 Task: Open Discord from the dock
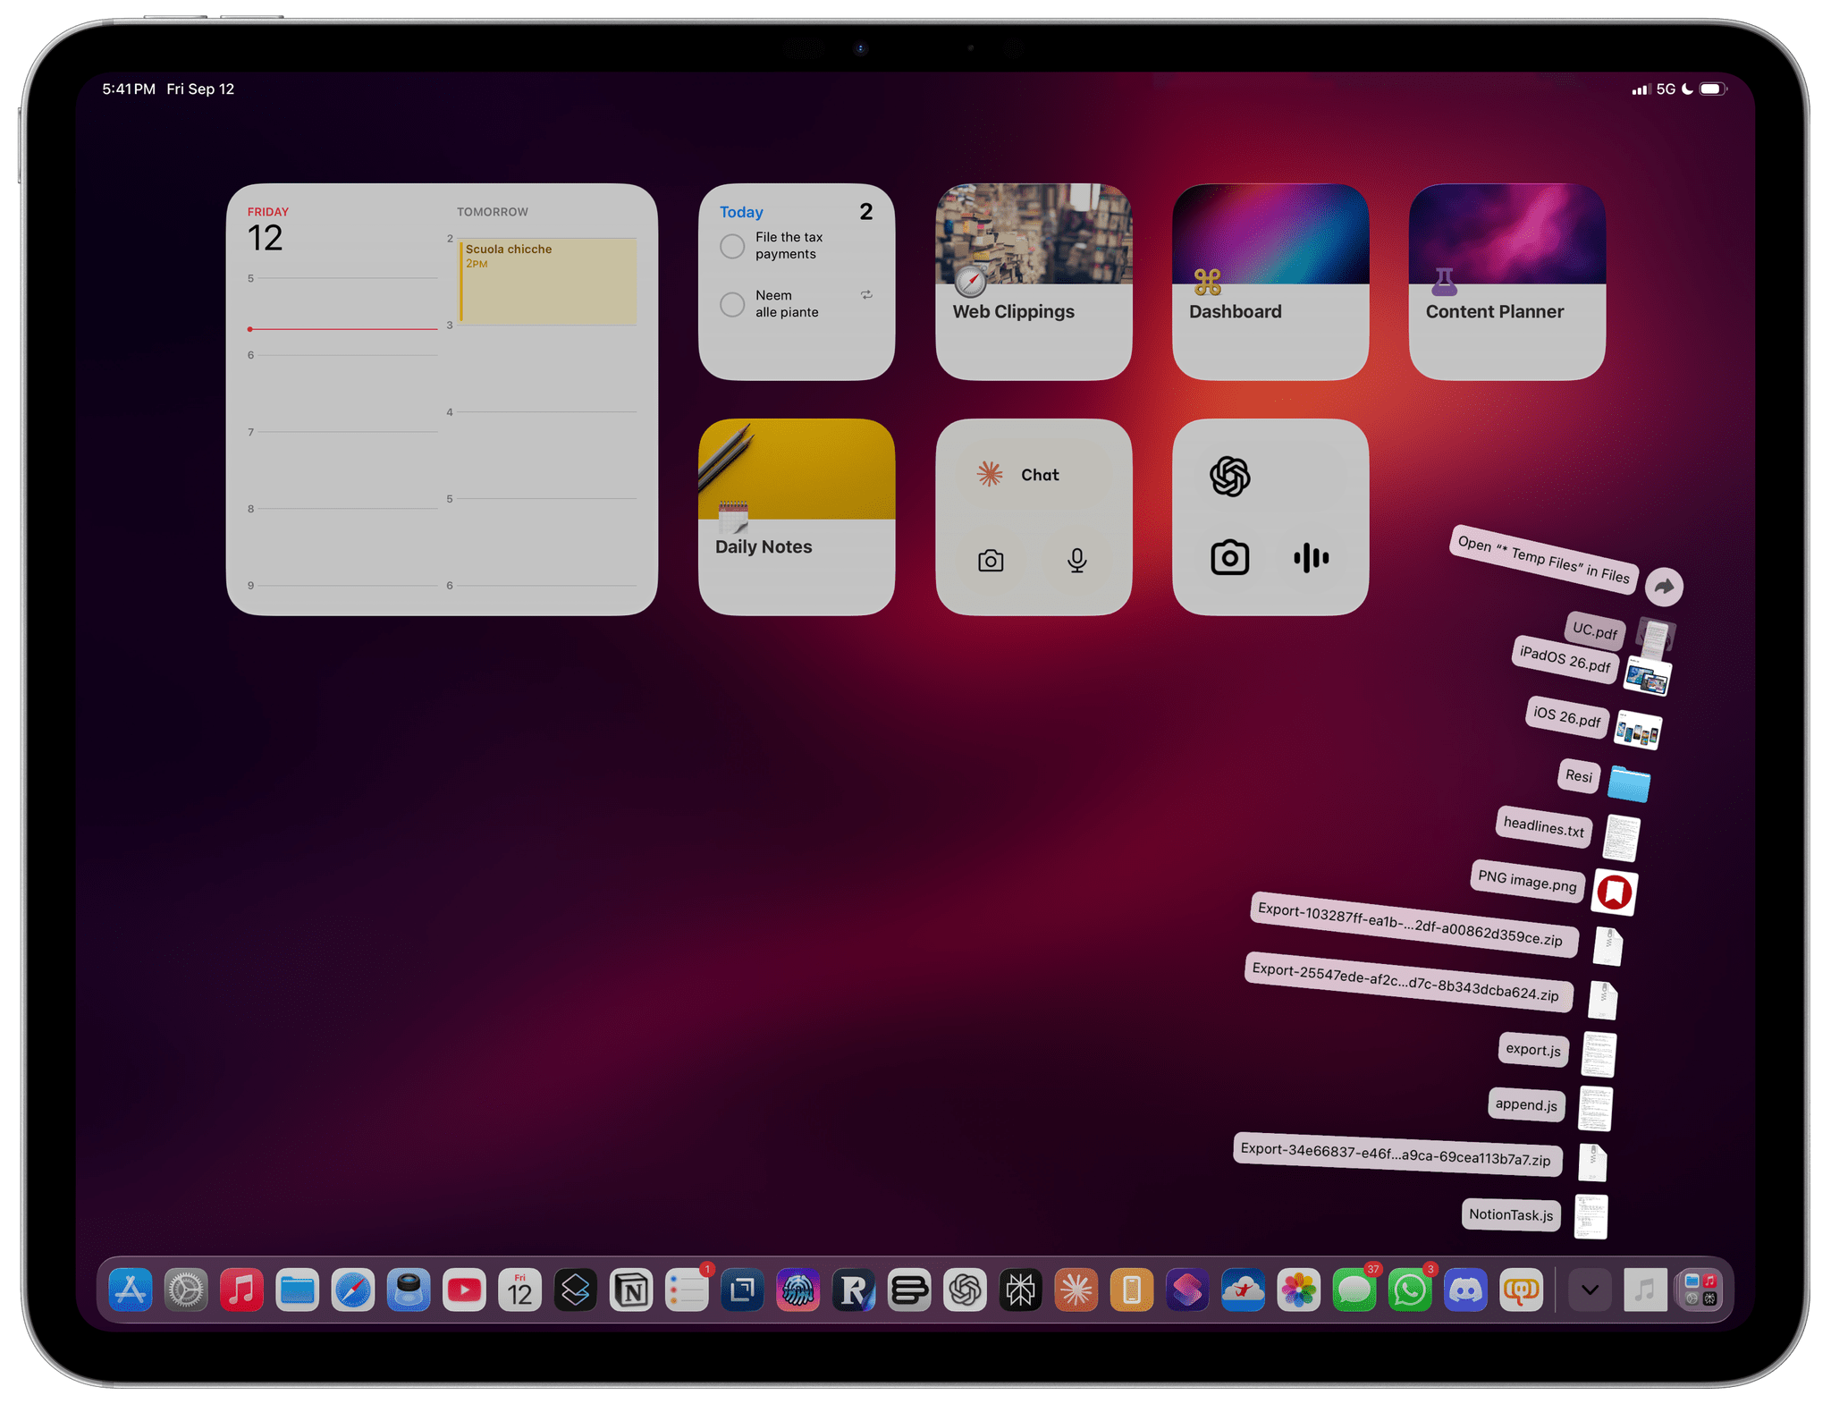pos(1465,1290)
